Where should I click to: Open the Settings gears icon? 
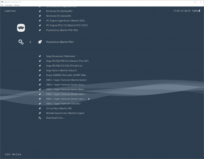point(21,42)
